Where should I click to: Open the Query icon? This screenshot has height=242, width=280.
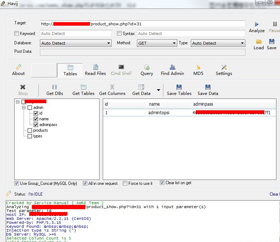[x=147, y=67]
